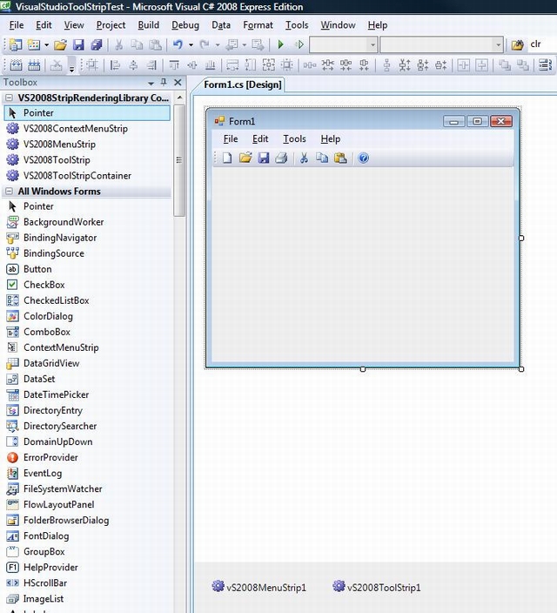
Task: Select the FolderBrowserDialog toolbox item
Action: (x=87, y=521)
